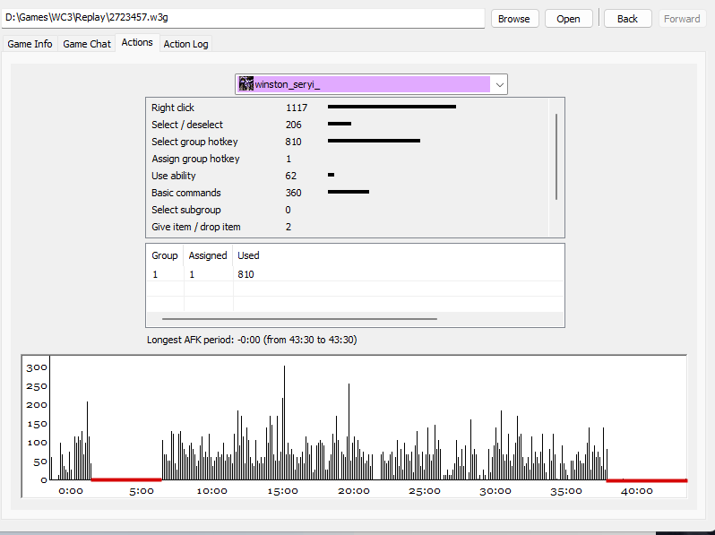Click the player avatar icon beside winston_seryi_
The width and height of the screenshot is (715, 535).
[x=246, y=84]
